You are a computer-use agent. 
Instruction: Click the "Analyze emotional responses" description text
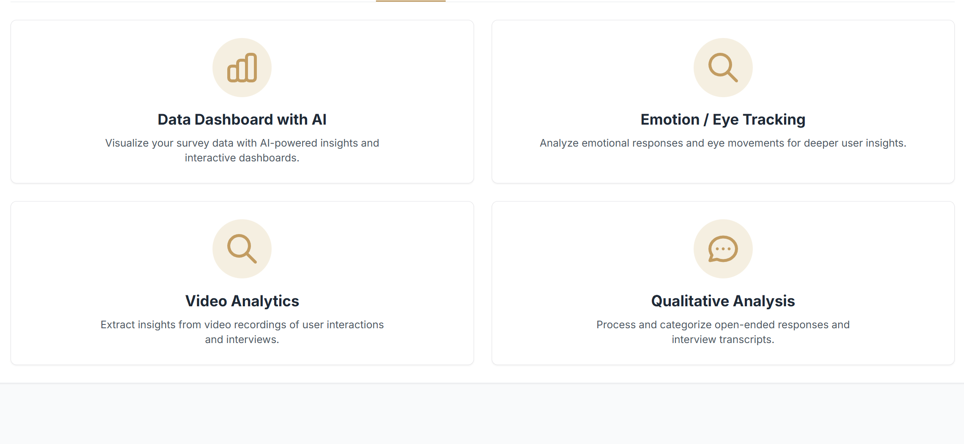point(723,143)
